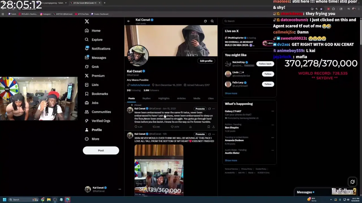Open Profile in X sidebar

93,130
